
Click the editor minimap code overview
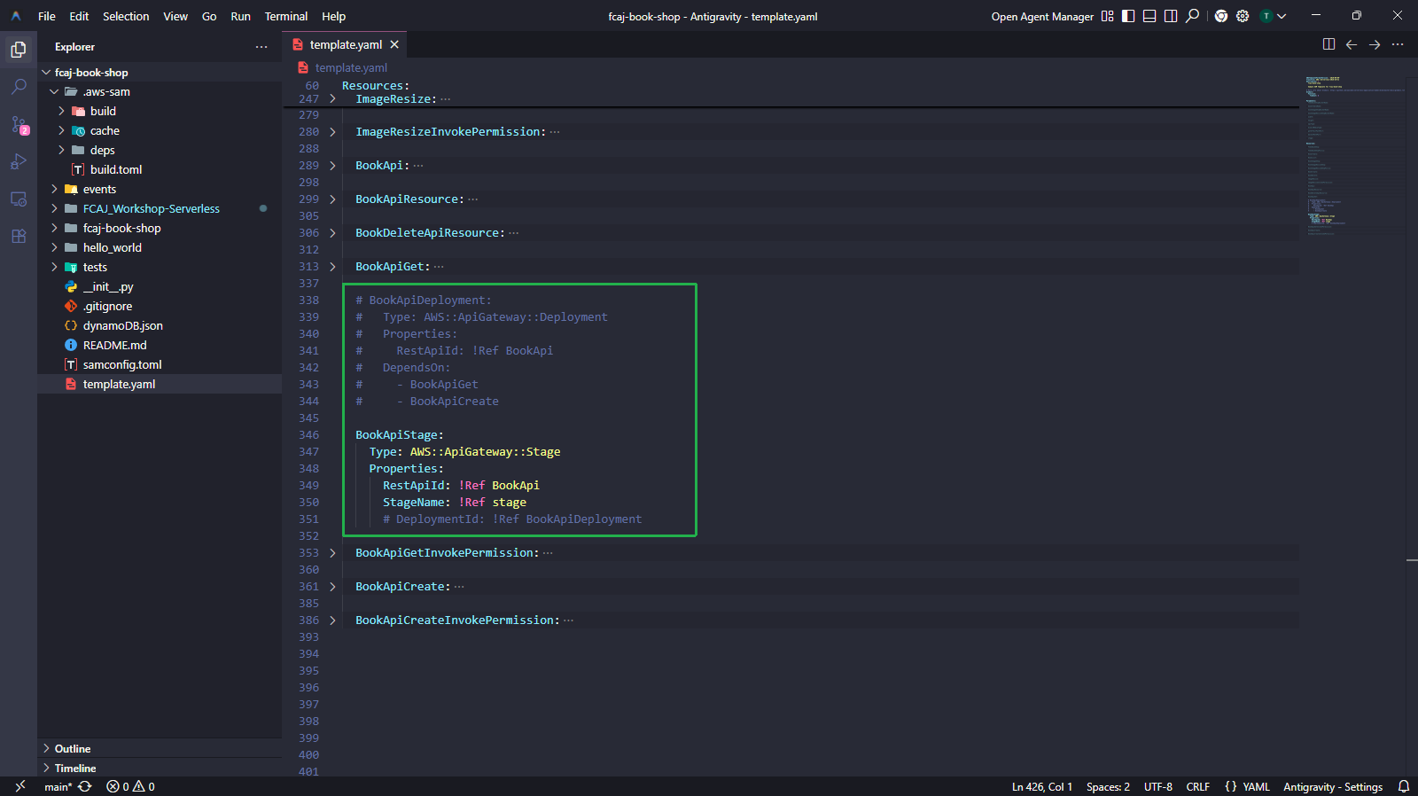1355,156
